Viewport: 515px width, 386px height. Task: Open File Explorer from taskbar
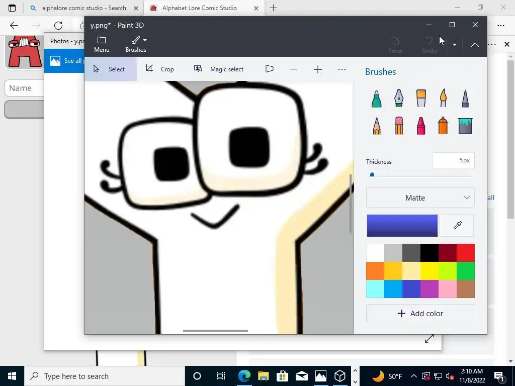[263, 376]
